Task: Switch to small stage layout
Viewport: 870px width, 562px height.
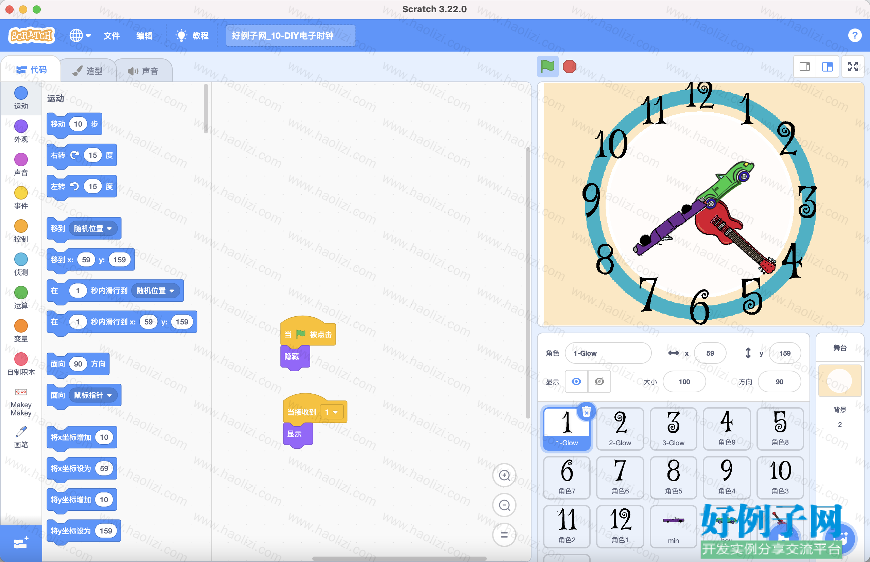Action: click(x=805, y=67)
